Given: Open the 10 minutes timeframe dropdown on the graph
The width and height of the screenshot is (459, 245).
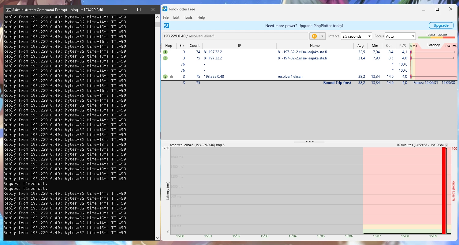Looking at the screenshot, I should [446, 145].
